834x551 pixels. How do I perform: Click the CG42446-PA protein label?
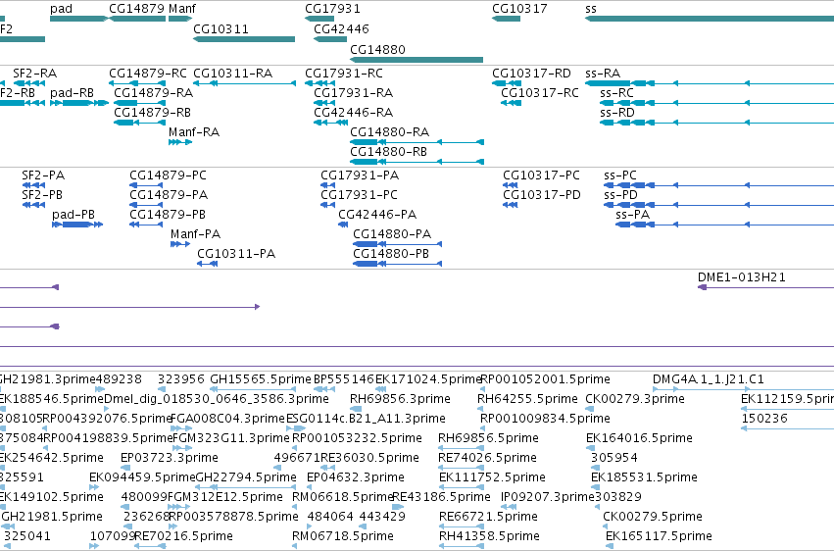click(377, 215)
